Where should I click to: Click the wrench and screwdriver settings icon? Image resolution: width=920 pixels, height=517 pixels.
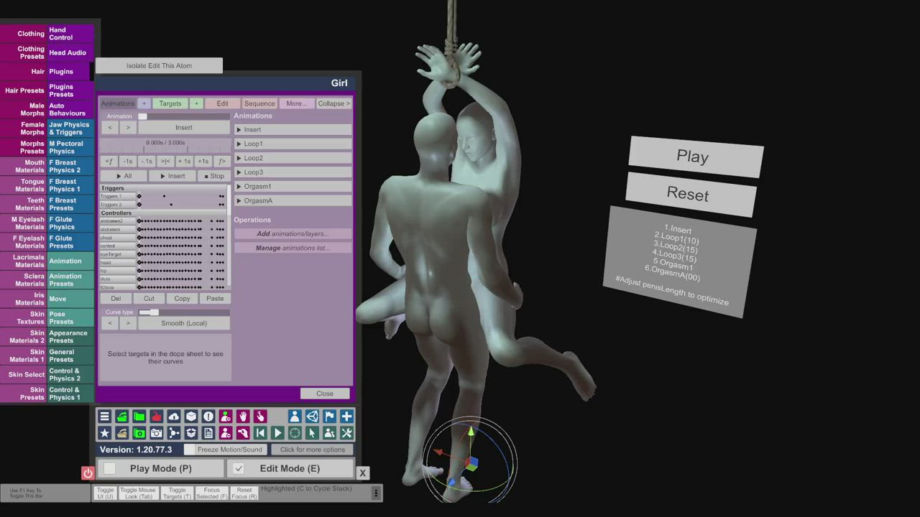click(346, 433)
